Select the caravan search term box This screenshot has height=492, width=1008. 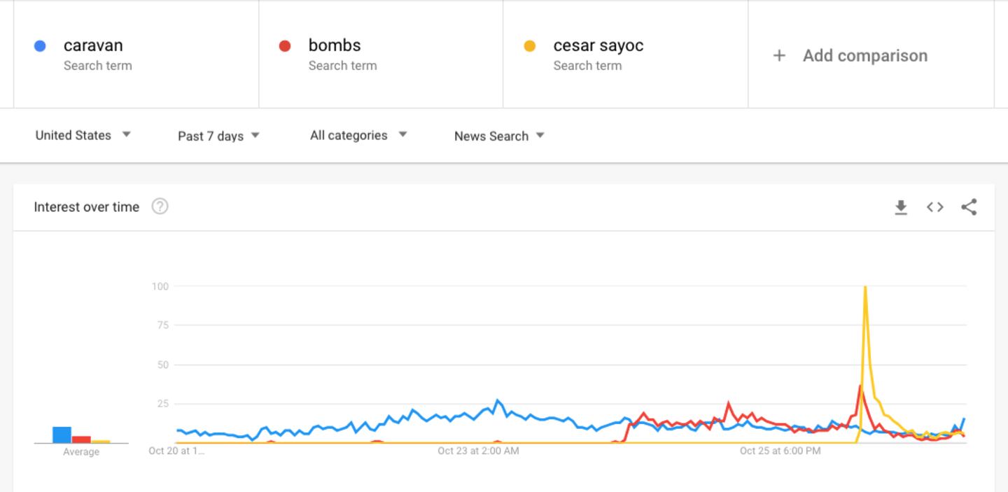click(x=93, y=46)
